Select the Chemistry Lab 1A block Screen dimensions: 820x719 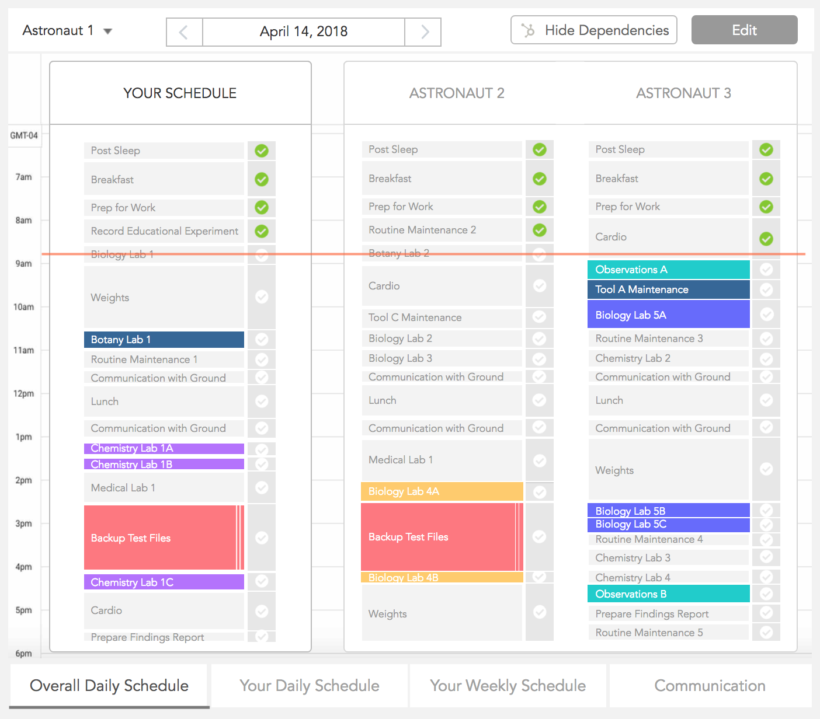pyautogui.click(x=164, y=448)
